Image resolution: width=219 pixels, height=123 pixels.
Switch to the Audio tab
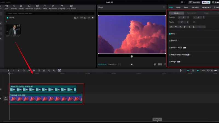178,7
